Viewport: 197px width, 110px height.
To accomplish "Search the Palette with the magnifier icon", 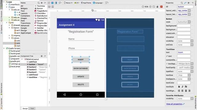I will 38,3.
